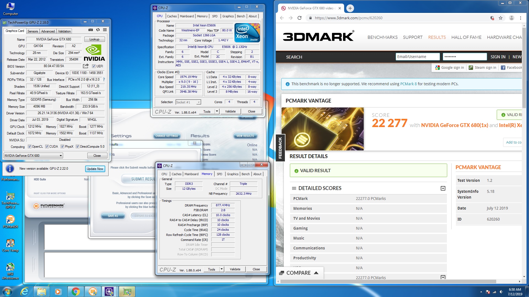The width and height of the screenshot is (529, 297).
Task: Toggle the PhysX checkbox
Action: (x=62, y=147)
